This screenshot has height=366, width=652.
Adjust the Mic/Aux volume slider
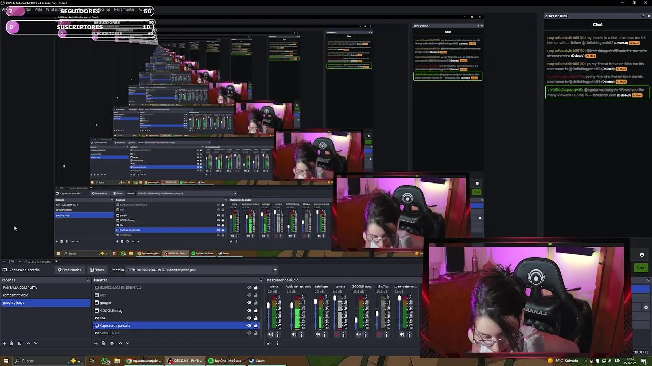tap(377, 312)
